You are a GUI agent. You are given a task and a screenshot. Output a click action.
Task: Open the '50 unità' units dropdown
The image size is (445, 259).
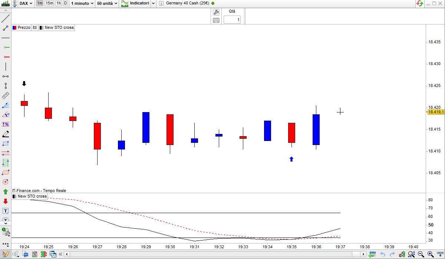(107, 3)
